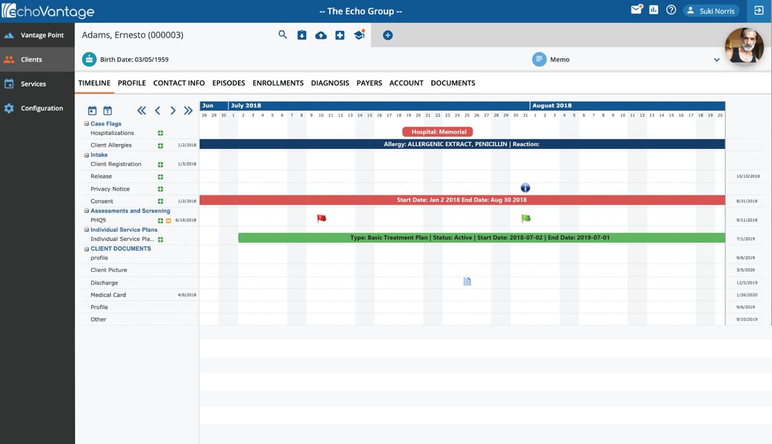This screenshot has height=444, width=772.
Task: Collapse the Intake section
Action: (x=86, y=155)
